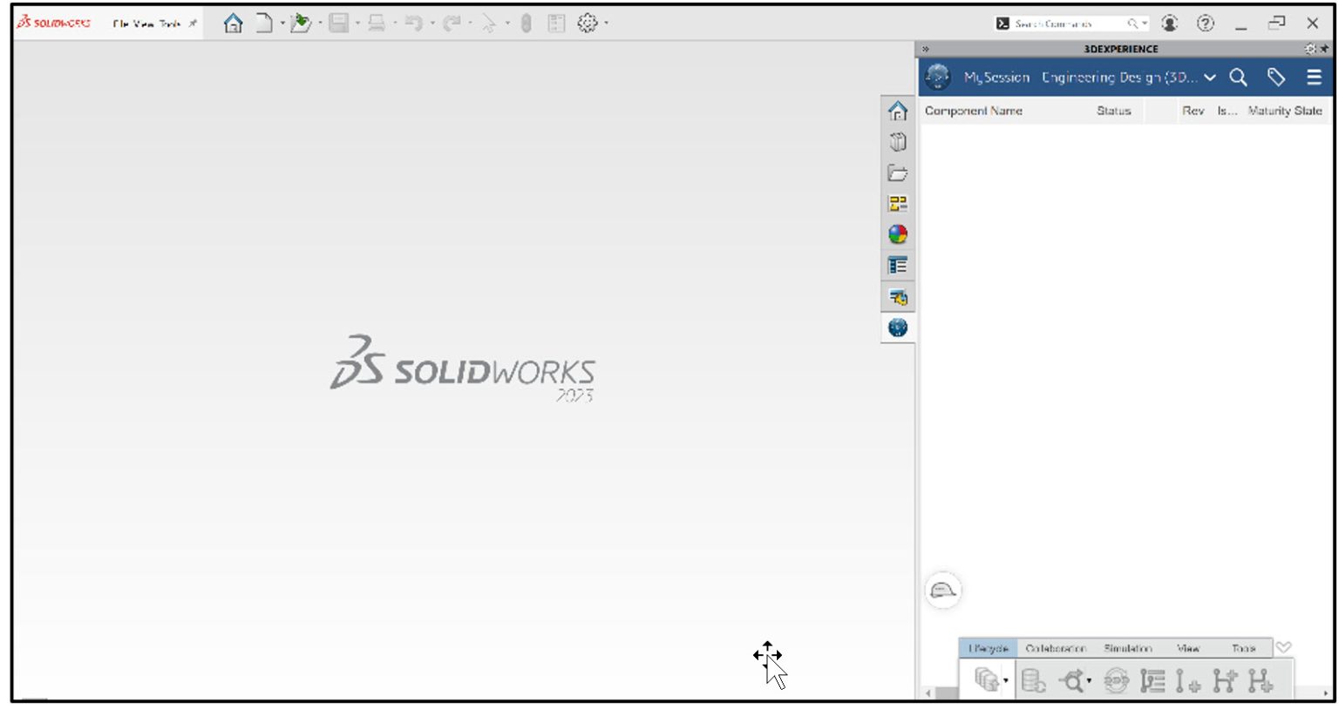1339x709 pixels.
Task: Open the search magnifier in MySession panel
Action: click(x=1237, y=77)
